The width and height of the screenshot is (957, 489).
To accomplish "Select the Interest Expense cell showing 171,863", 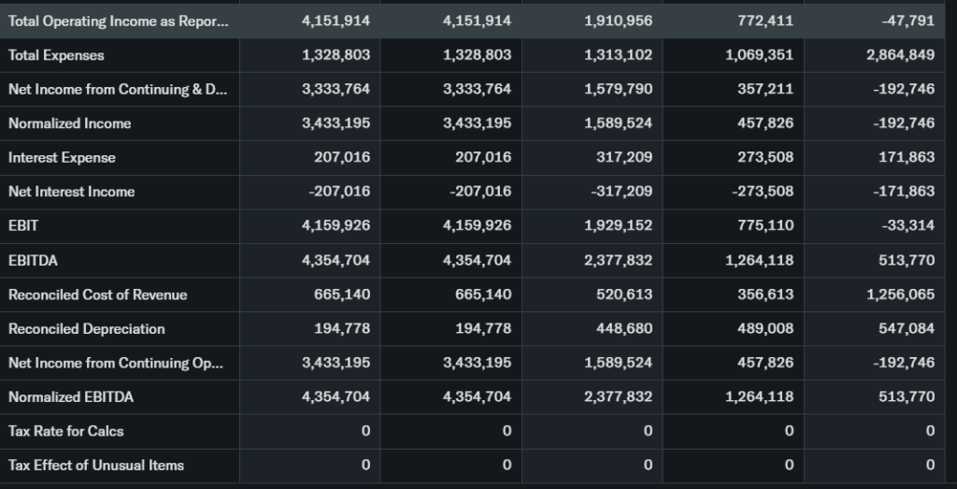I will [x=907, y=158].
